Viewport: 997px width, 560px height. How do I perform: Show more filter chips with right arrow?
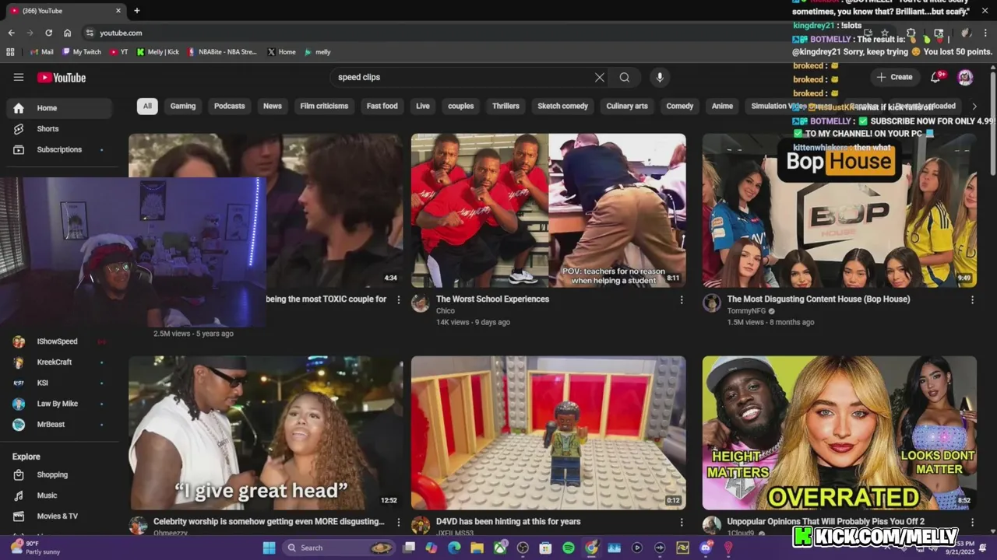[974, 106]
